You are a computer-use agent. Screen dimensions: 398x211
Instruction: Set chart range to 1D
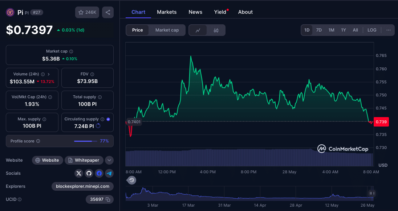click(x=307, y=30)
